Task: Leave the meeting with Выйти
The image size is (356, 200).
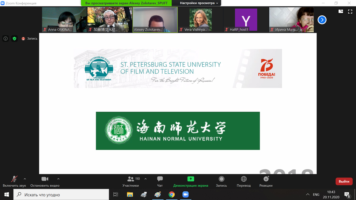Action: [344, 181]
